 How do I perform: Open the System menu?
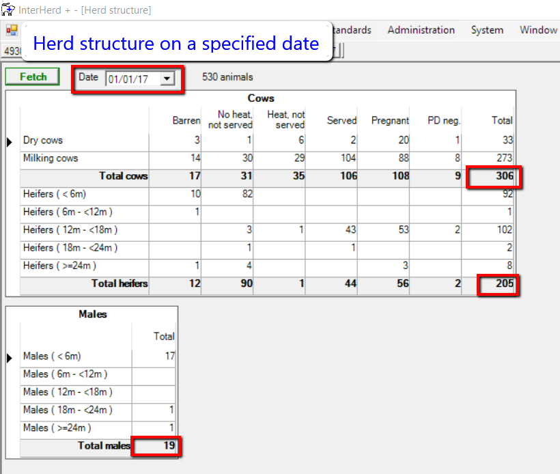pos(487,30)
